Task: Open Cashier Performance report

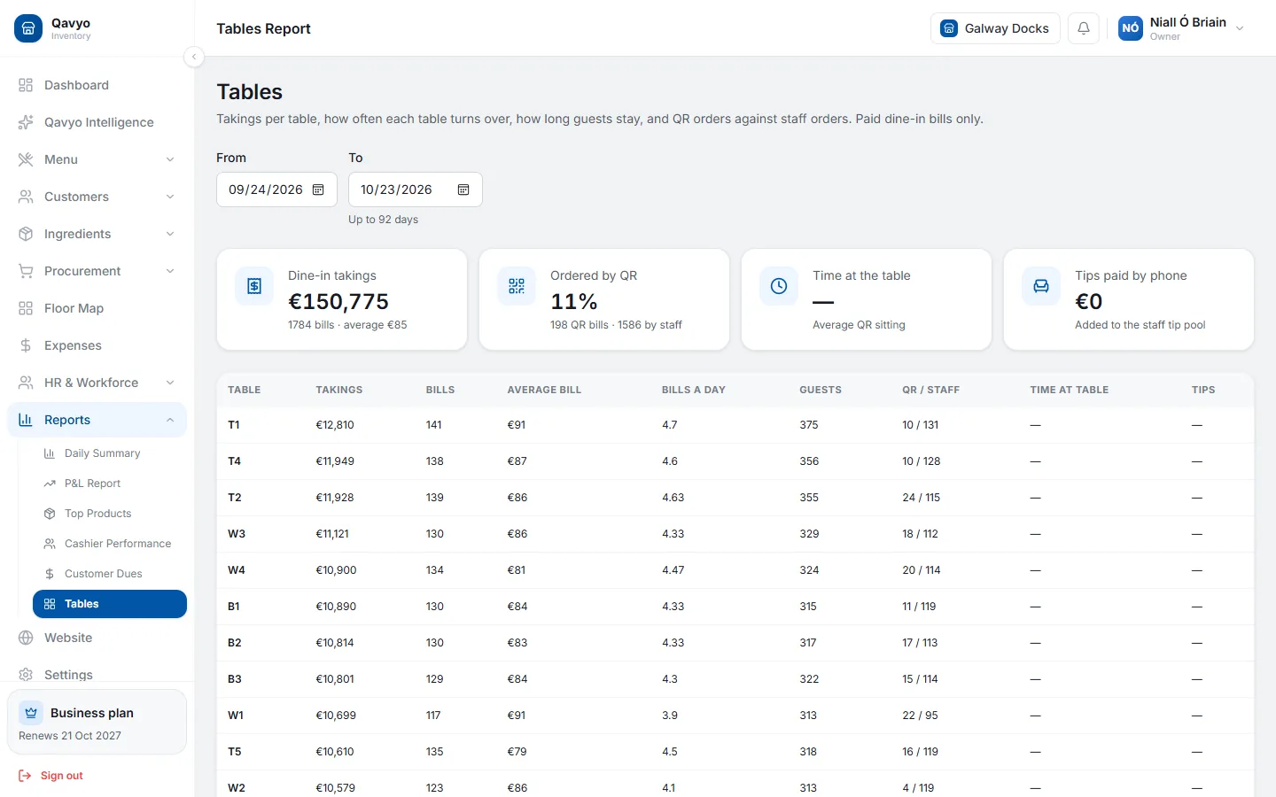Action: tap(110, 544)
